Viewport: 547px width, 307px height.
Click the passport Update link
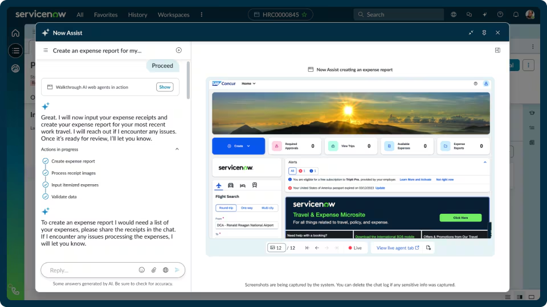pos(380,188)
